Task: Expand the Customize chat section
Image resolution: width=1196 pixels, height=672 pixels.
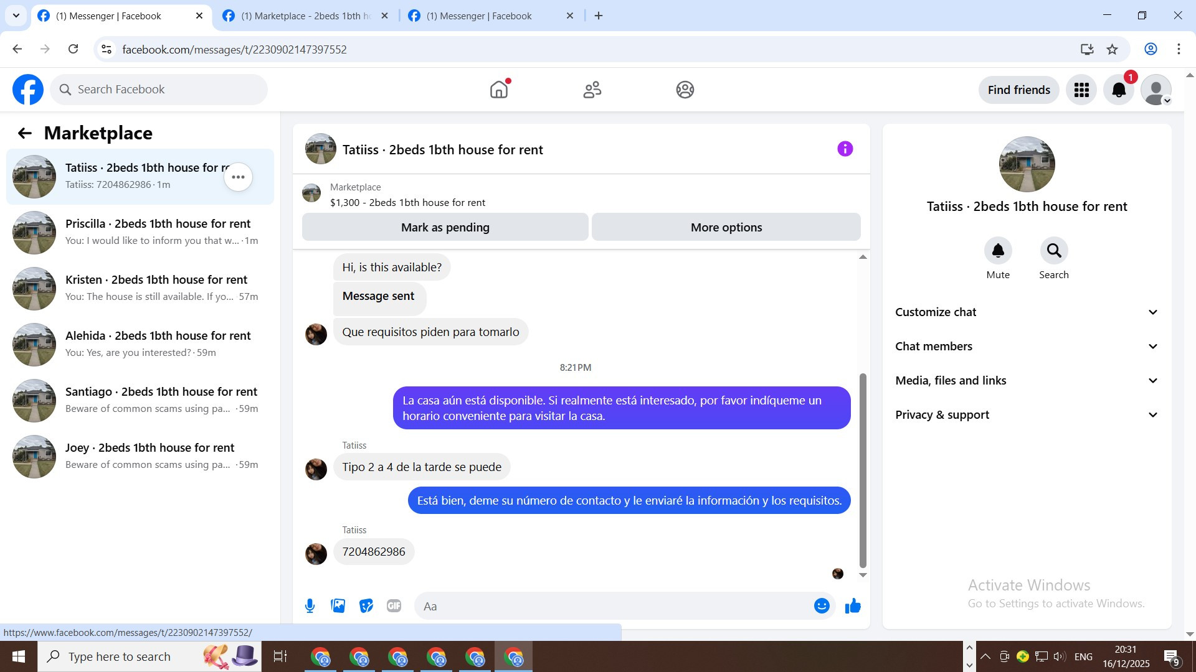Action: pyautogui.click(x=1027, y=312)
